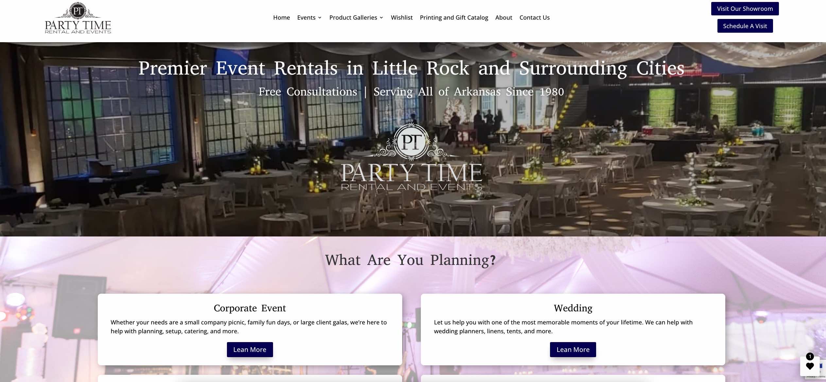Click the Free Consultations subheading text
The image size is (826, 382).
point(411,92)
